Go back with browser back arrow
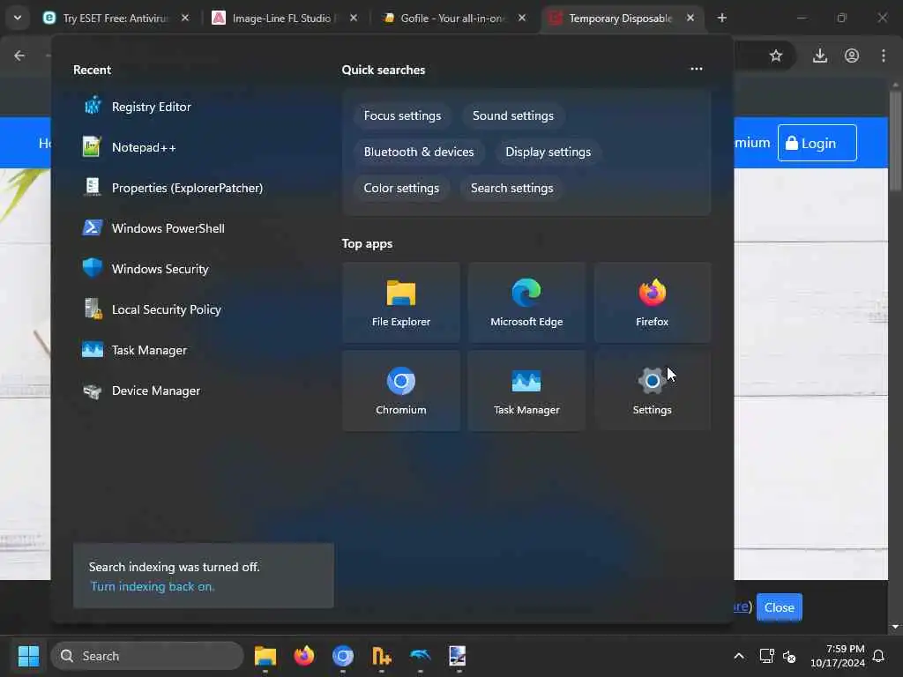Viewport: 903px width, 677px height. [19, 56]
